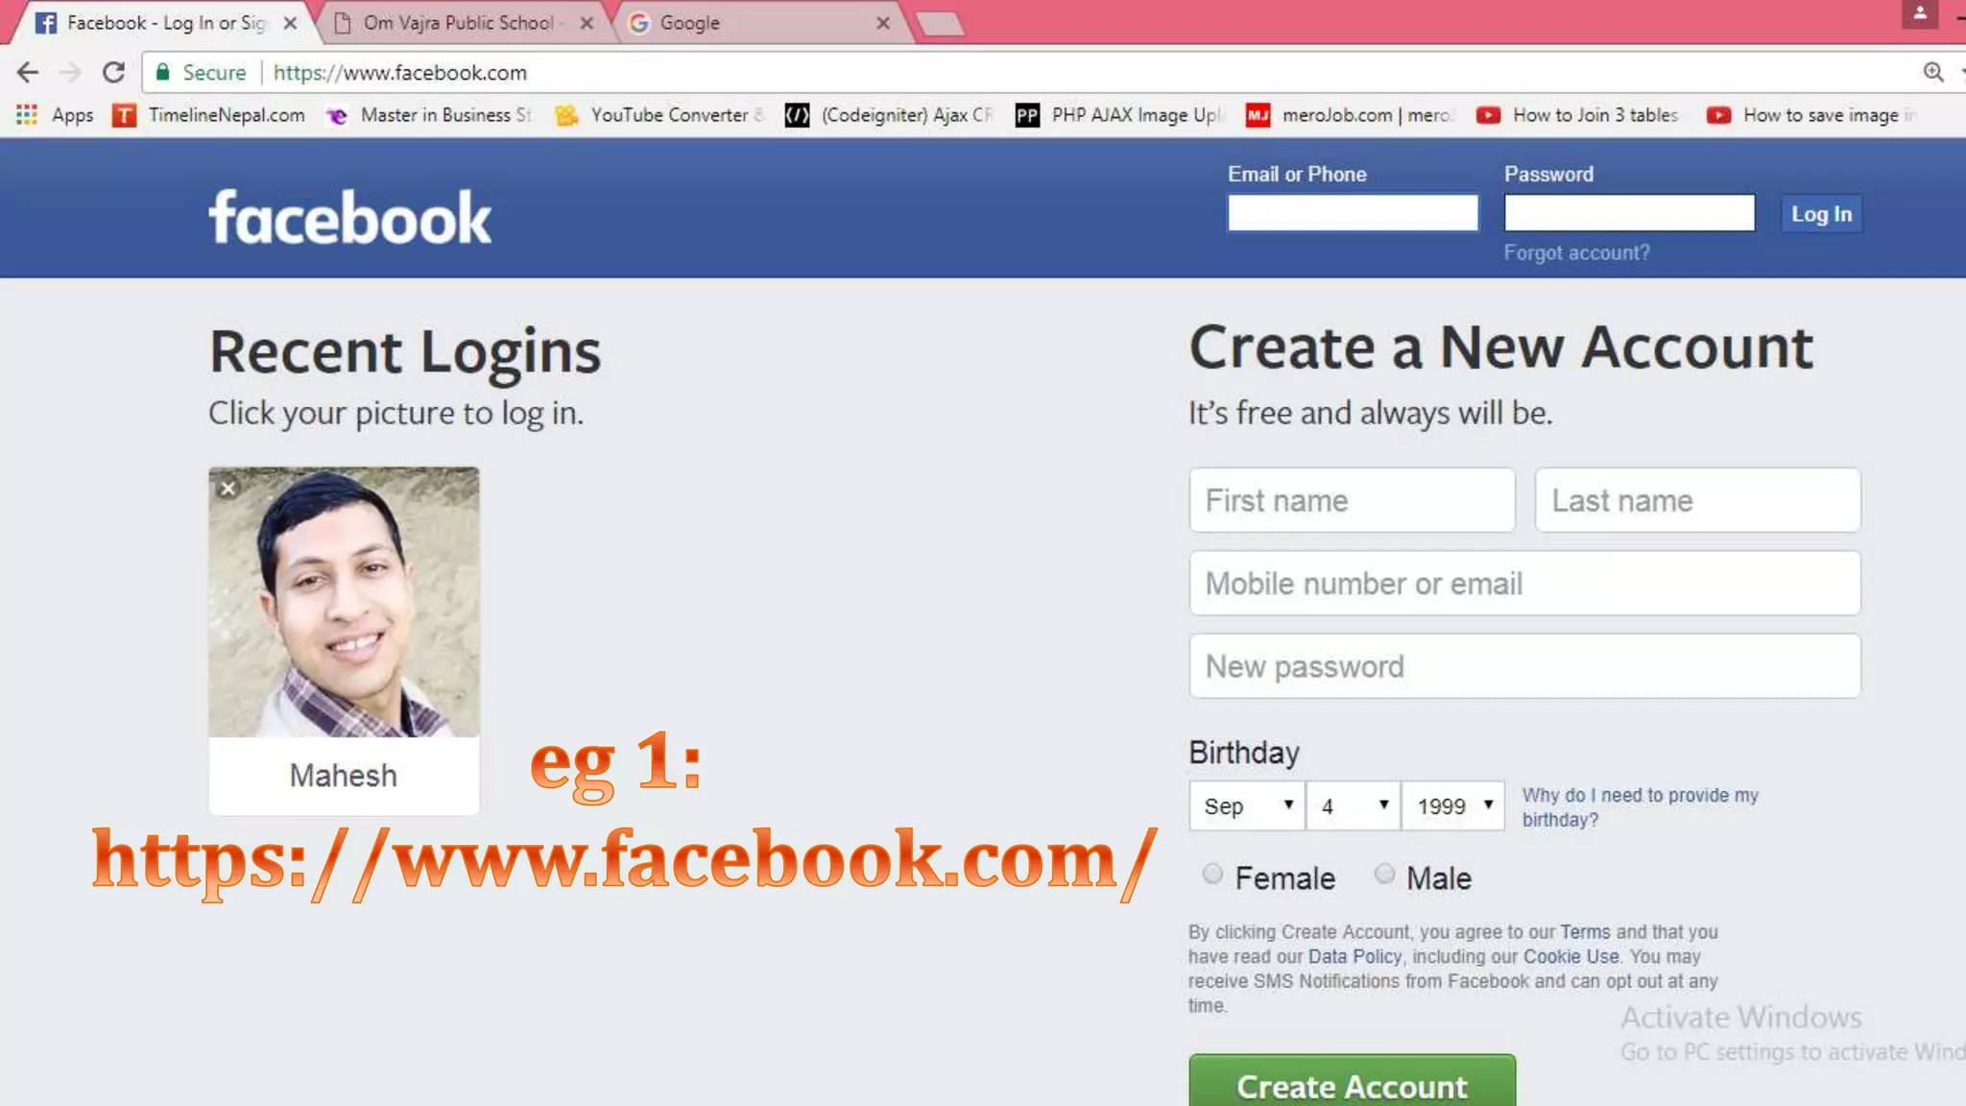Click the green Secure padlock icon
Screen dimensions: 1966x1106
163,72
